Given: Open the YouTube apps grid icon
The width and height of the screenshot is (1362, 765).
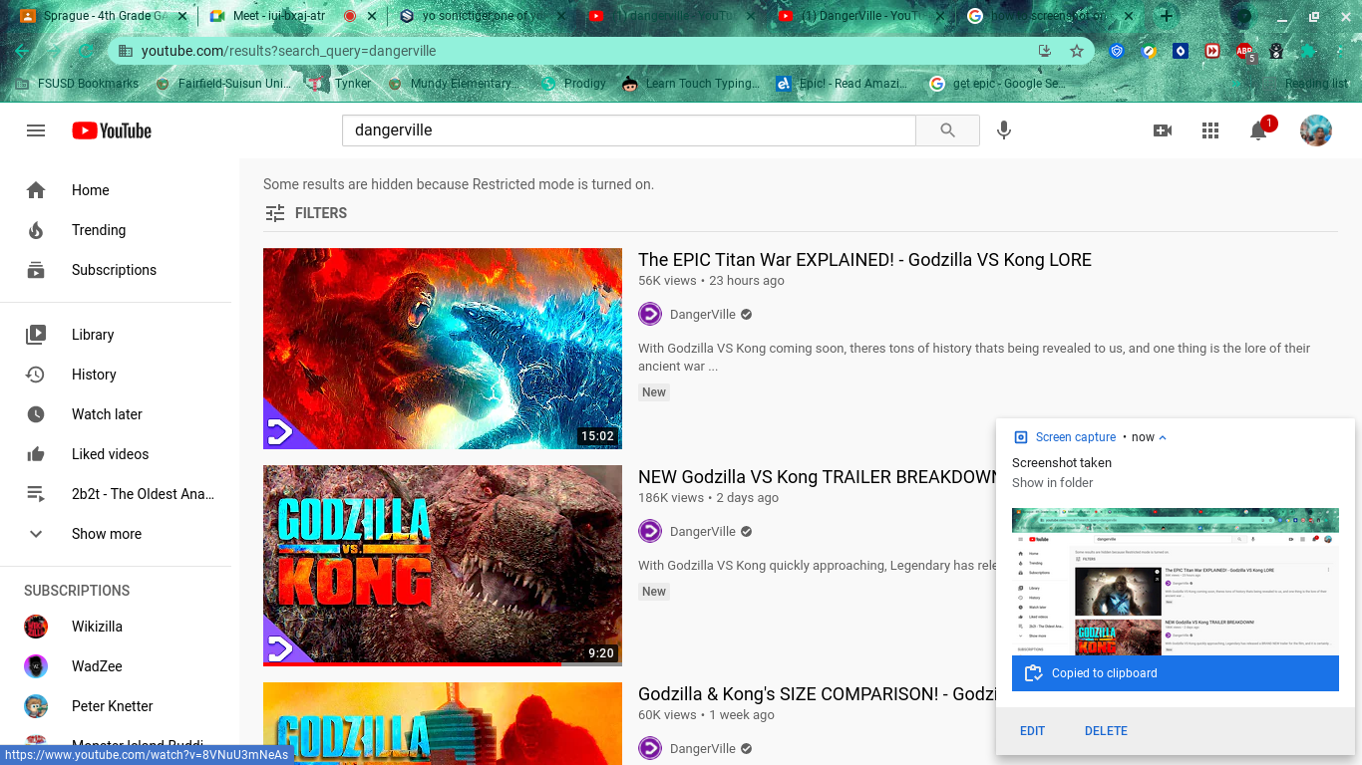Looking at the screenshot, I should [1210, 130].
